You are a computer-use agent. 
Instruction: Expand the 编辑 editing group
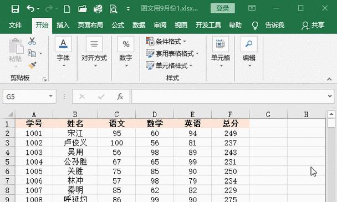[x=249, y=52]
